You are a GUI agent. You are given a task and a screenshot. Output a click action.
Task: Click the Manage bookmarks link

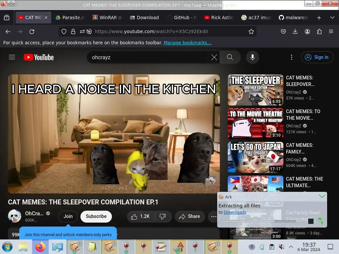187,43
